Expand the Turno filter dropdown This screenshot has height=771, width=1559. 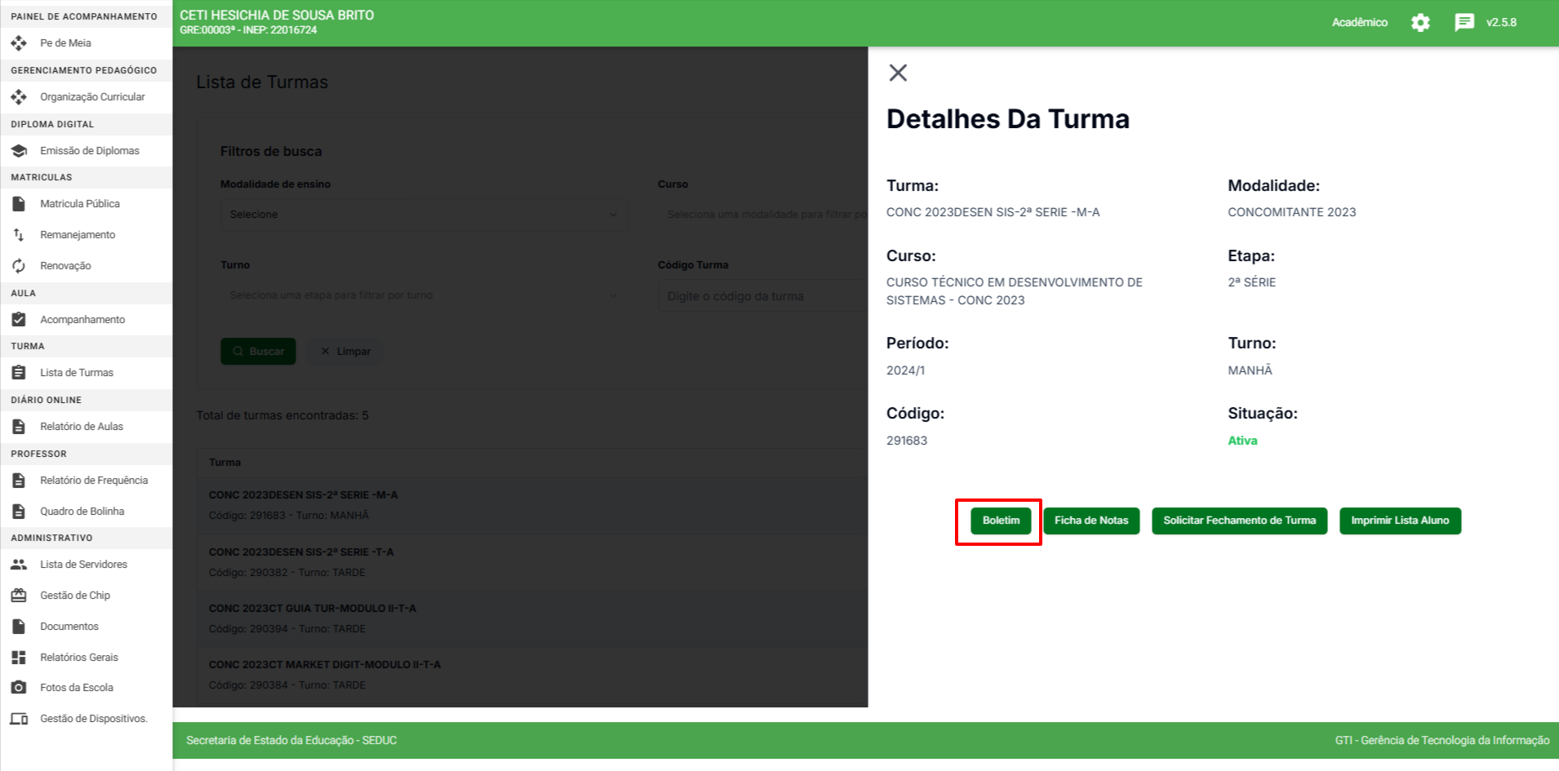424,295
